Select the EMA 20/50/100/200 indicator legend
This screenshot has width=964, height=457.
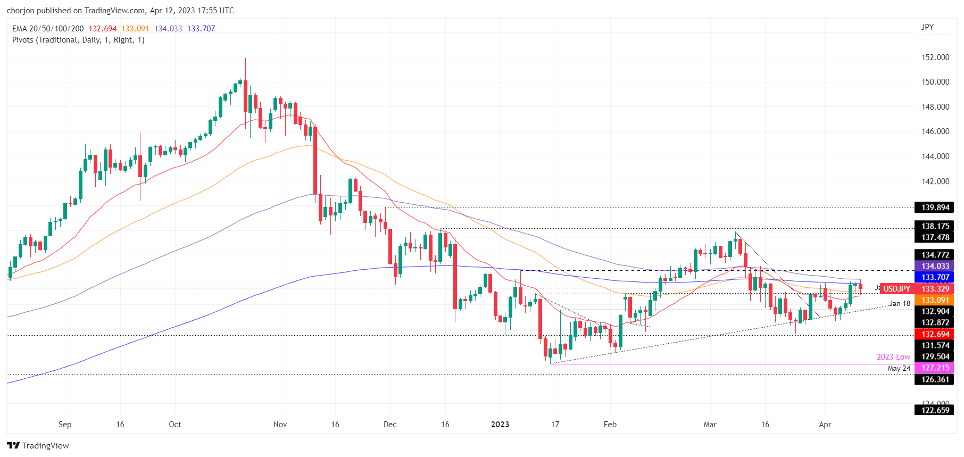point(48,29)
